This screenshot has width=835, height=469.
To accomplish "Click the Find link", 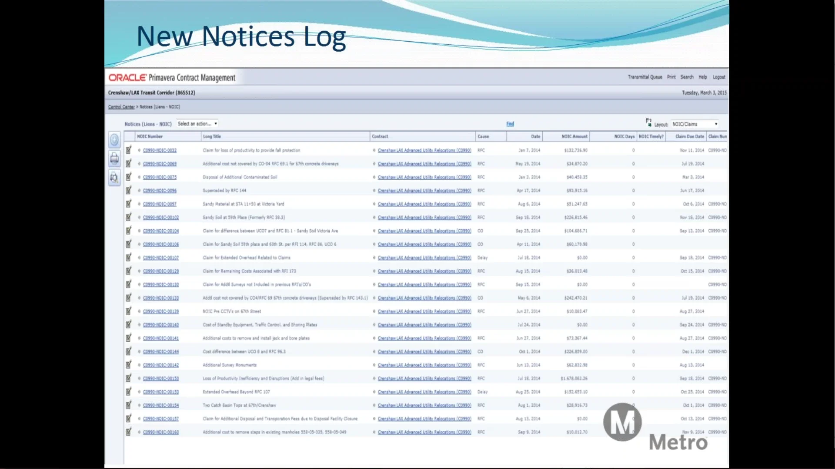I will (510, 124).
